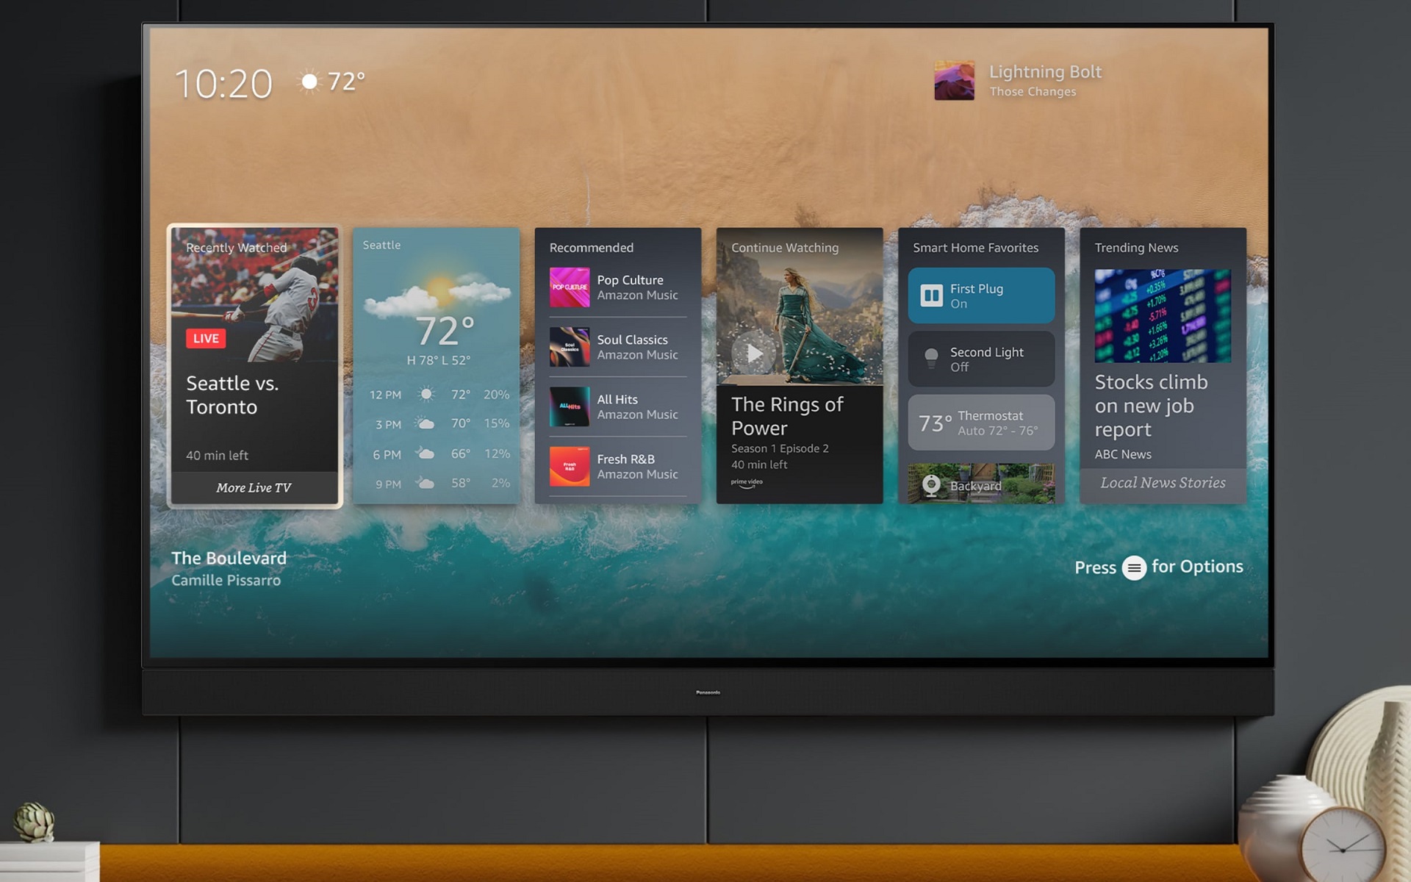The width and height of the screenshot is (1411, 882).
Task: Click H 78° L 52° forecast text
Action: (439, 360)
